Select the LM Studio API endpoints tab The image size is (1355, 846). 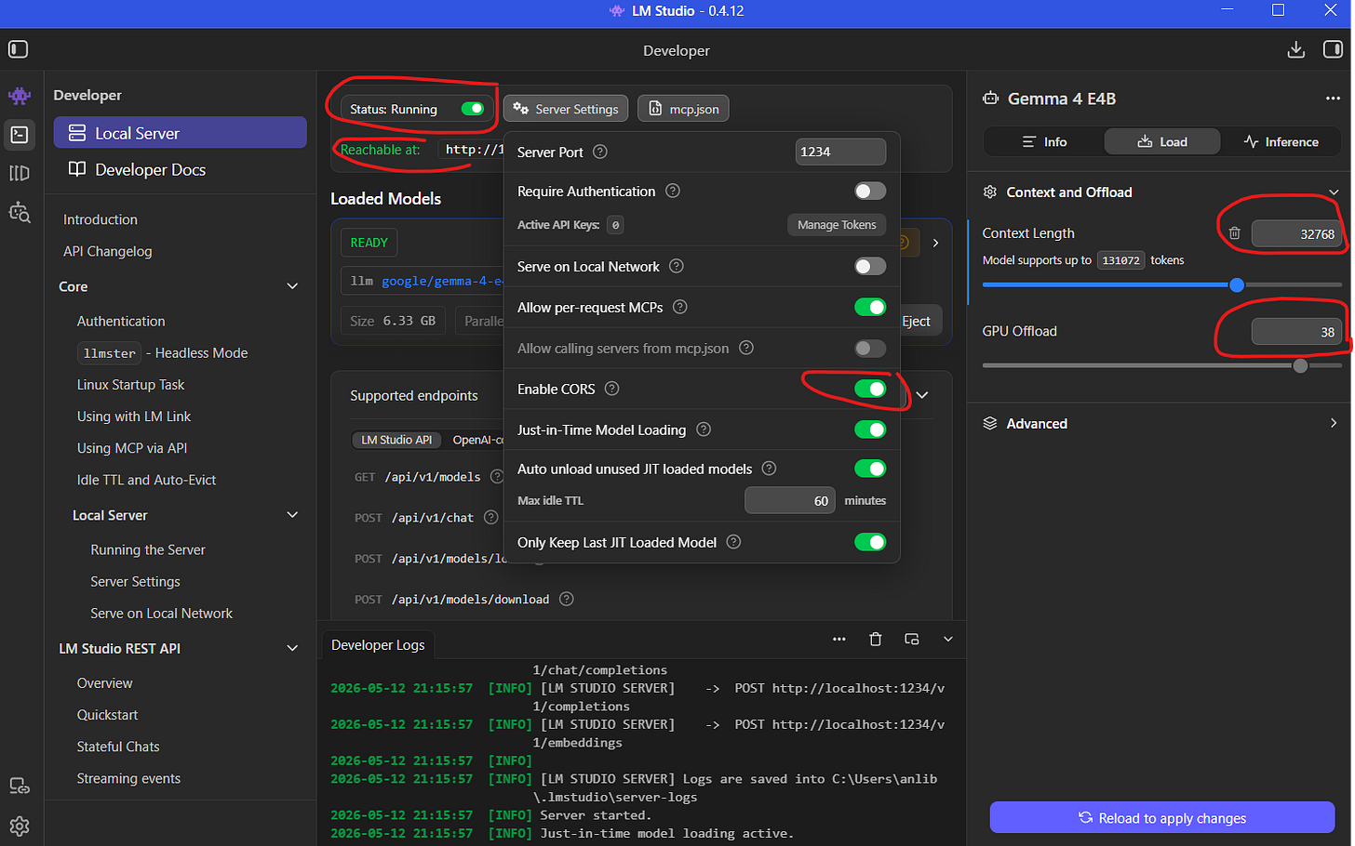point(396,440)
